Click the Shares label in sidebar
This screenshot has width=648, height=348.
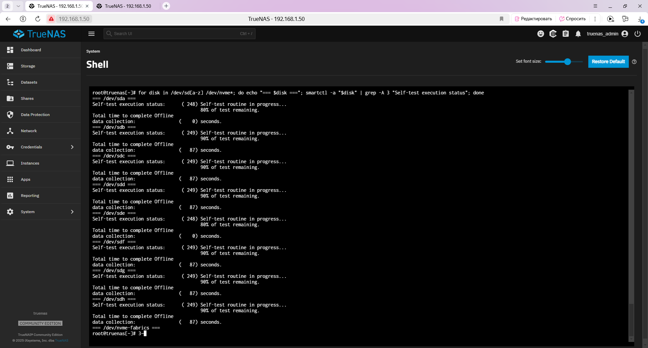[27, 98]
